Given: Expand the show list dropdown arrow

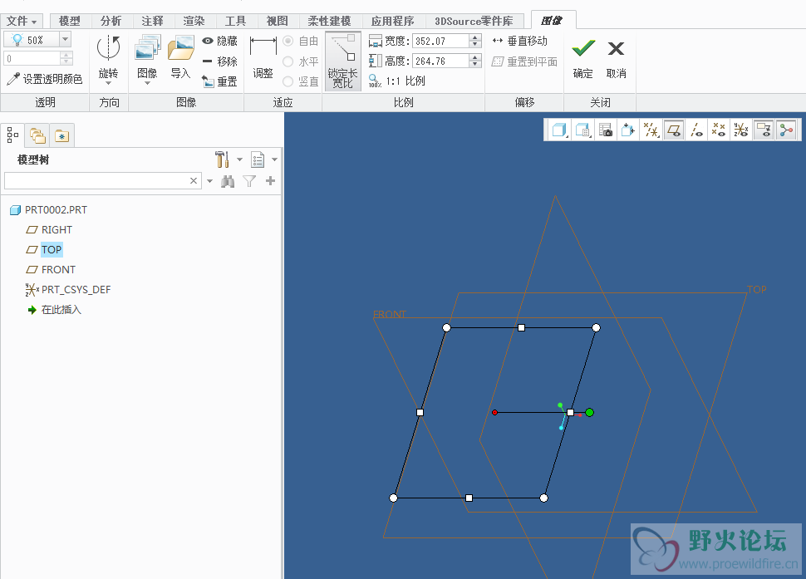Looking at the screenshot, I should 274,159.
